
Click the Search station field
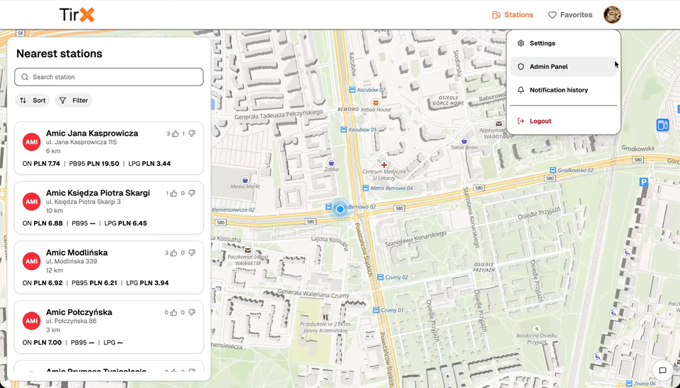(x=109, y=77)
